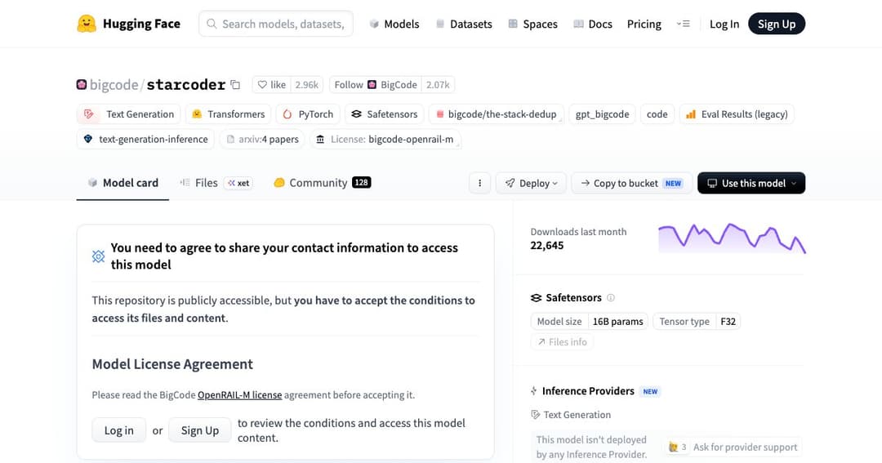Viewport: 882px width, 463px height.
Task: Click the header Sign Up button
Action: point(777,24)
